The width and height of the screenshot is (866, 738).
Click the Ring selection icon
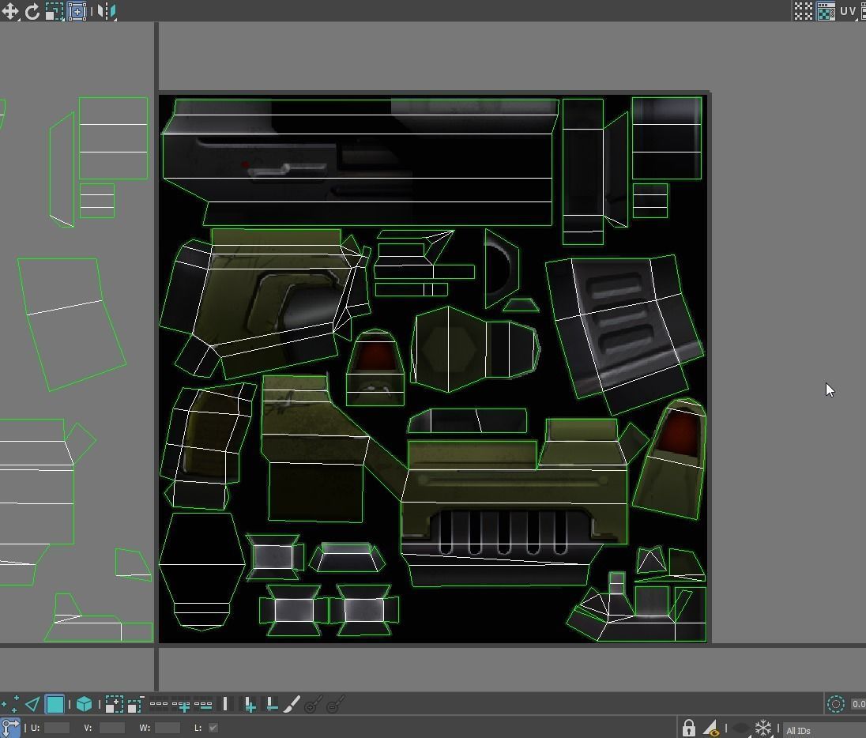click(x=225, y=704)
